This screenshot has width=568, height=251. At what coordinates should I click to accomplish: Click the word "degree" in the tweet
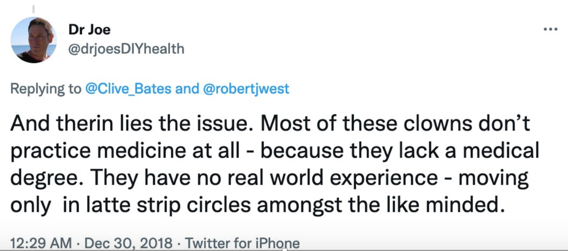click(x=44, y=178)
